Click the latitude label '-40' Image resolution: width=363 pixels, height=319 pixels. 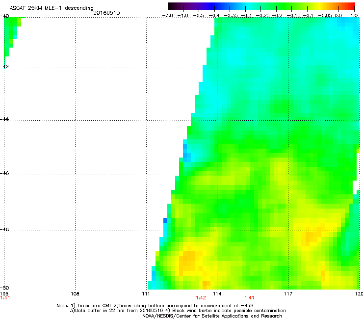4,16
